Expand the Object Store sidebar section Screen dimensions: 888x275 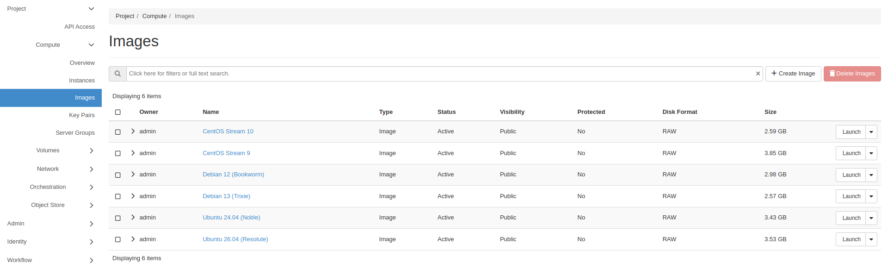tap(51, 205)
